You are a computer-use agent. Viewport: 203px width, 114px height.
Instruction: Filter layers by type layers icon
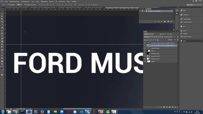coord(166,34)
